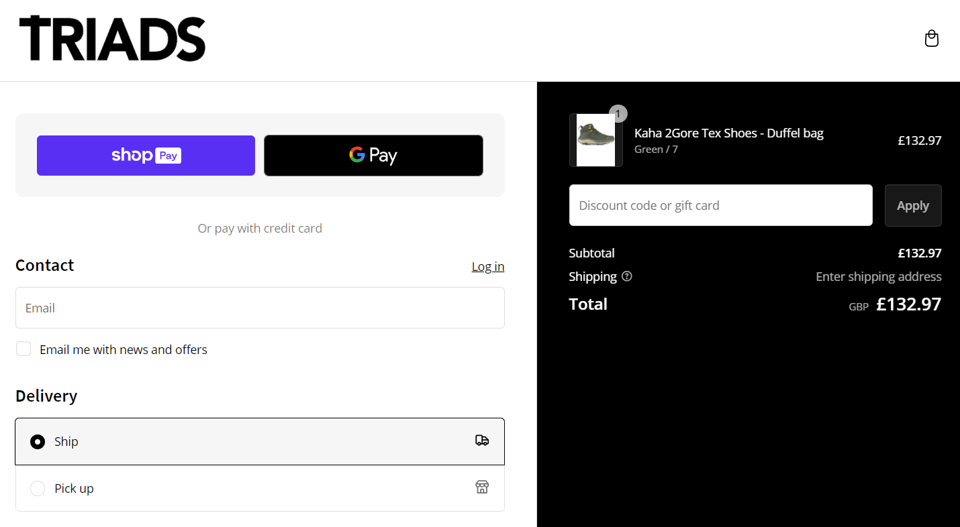Focus the Email contact field

click(260, 308)
